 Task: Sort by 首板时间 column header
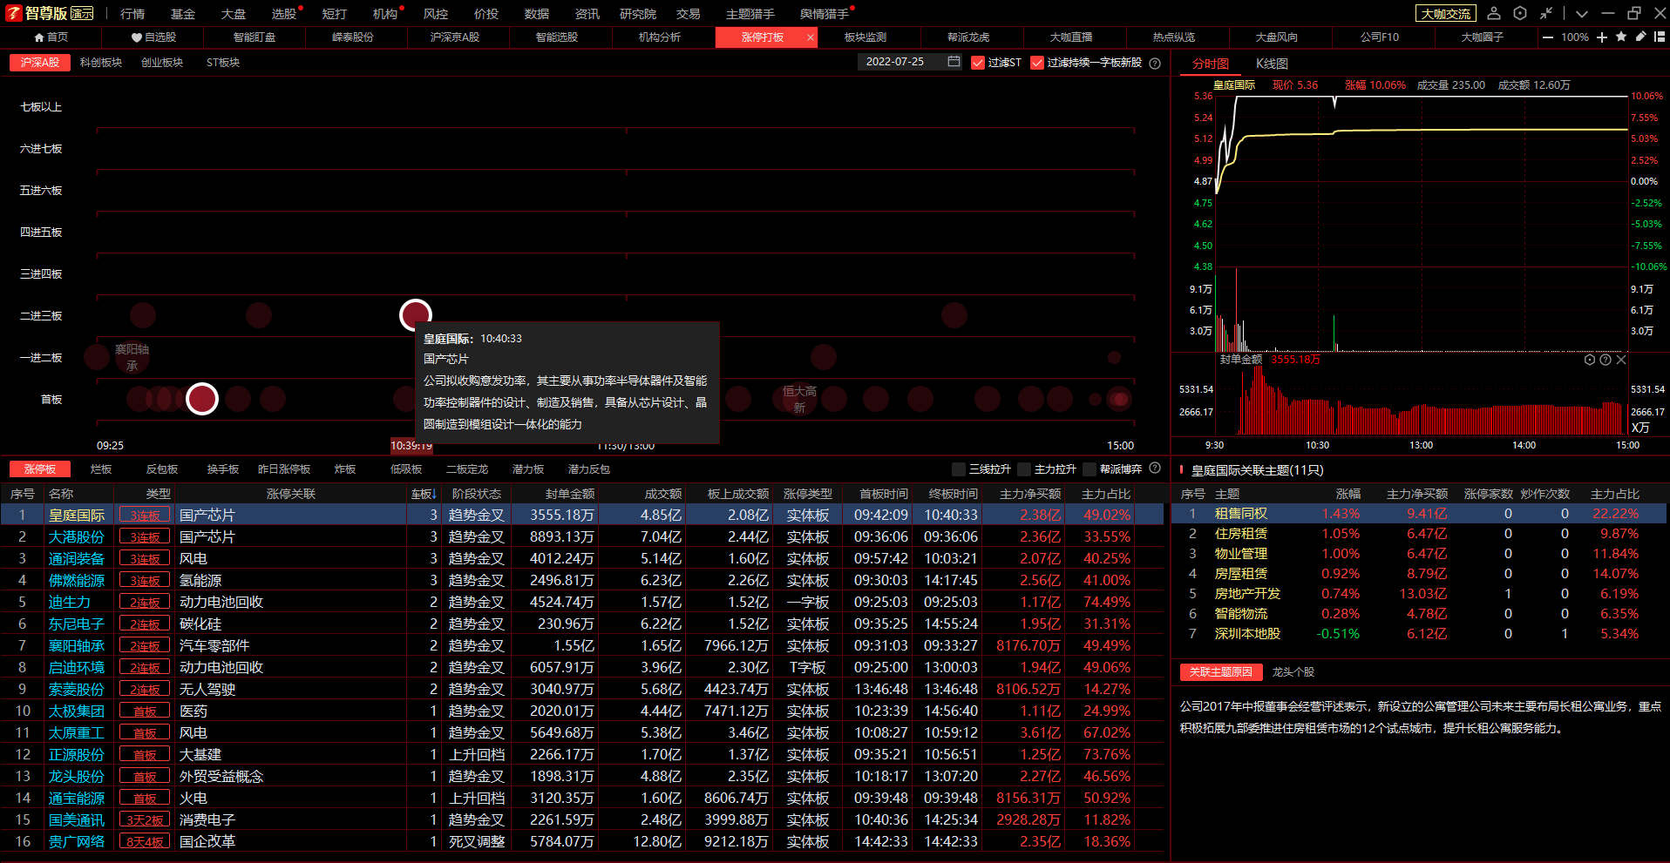883,494
